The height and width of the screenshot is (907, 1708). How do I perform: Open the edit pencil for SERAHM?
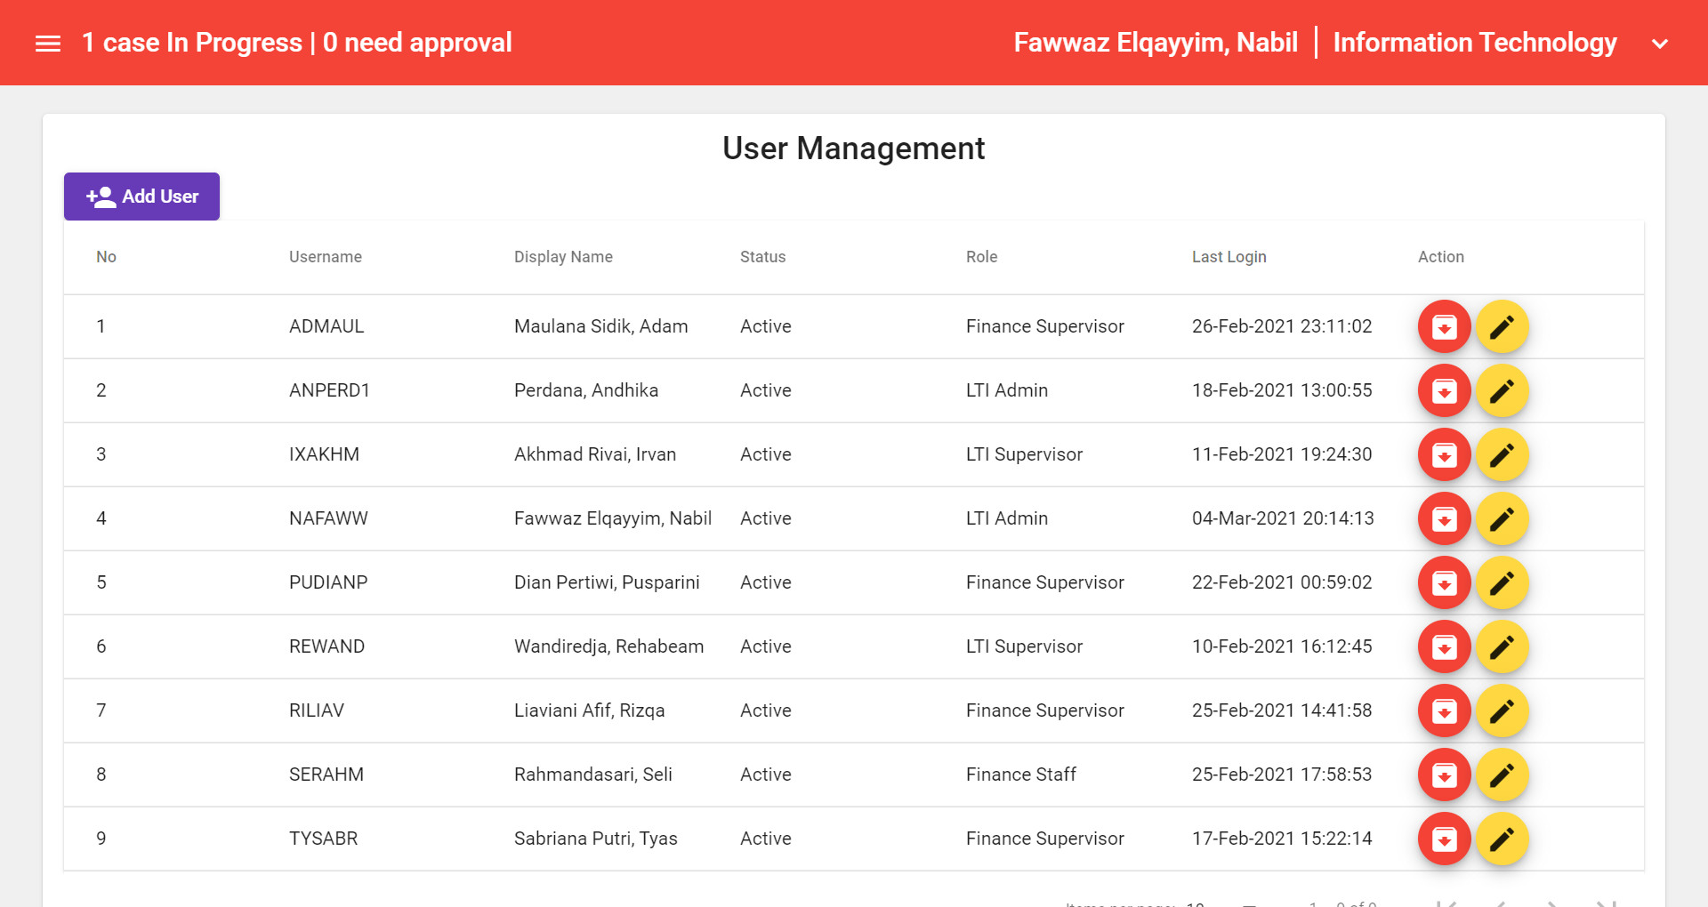1503,775
